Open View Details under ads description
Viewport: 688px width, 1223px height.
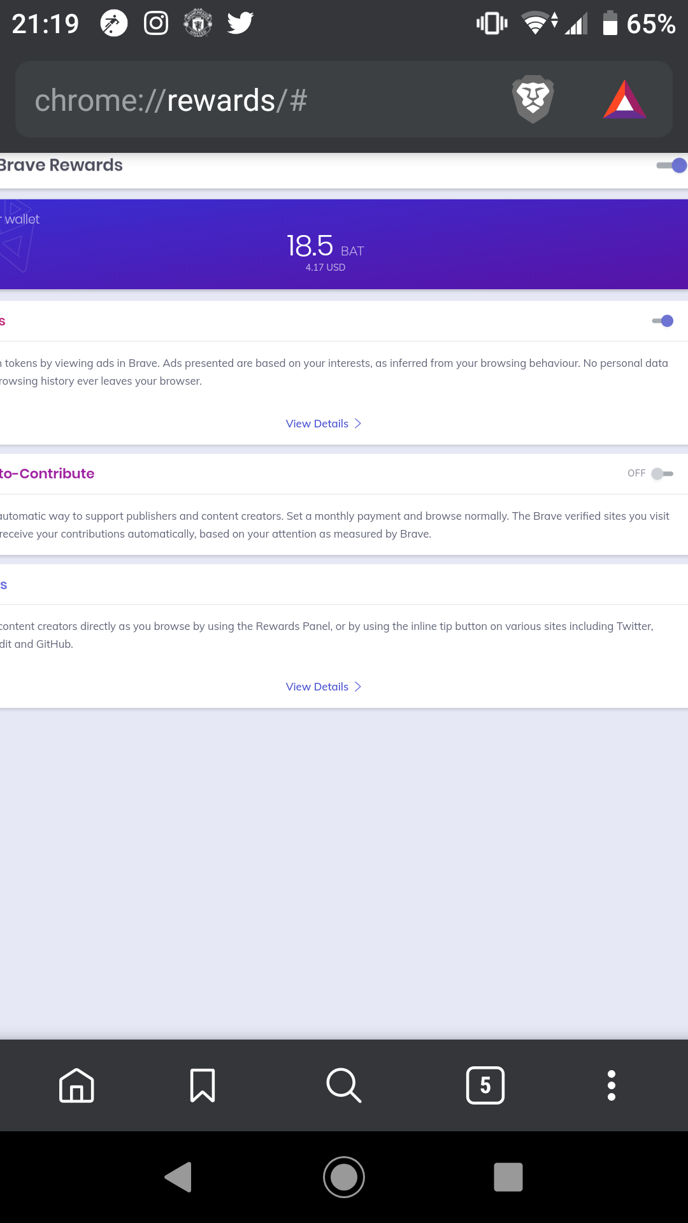coord(324,424)
